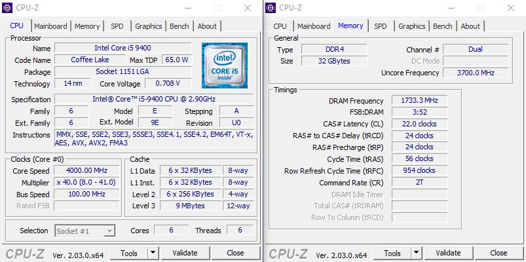526x262 pixels.
Task: Click the Intel Core i5 logo badge
Action: click(x=225, y=65)
